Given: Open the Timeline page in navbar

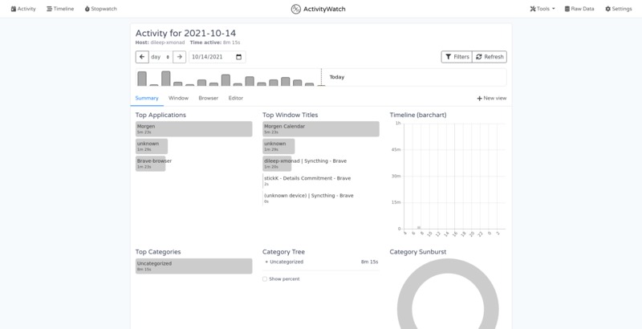Looking at the screenshot, I should point(60,9).
